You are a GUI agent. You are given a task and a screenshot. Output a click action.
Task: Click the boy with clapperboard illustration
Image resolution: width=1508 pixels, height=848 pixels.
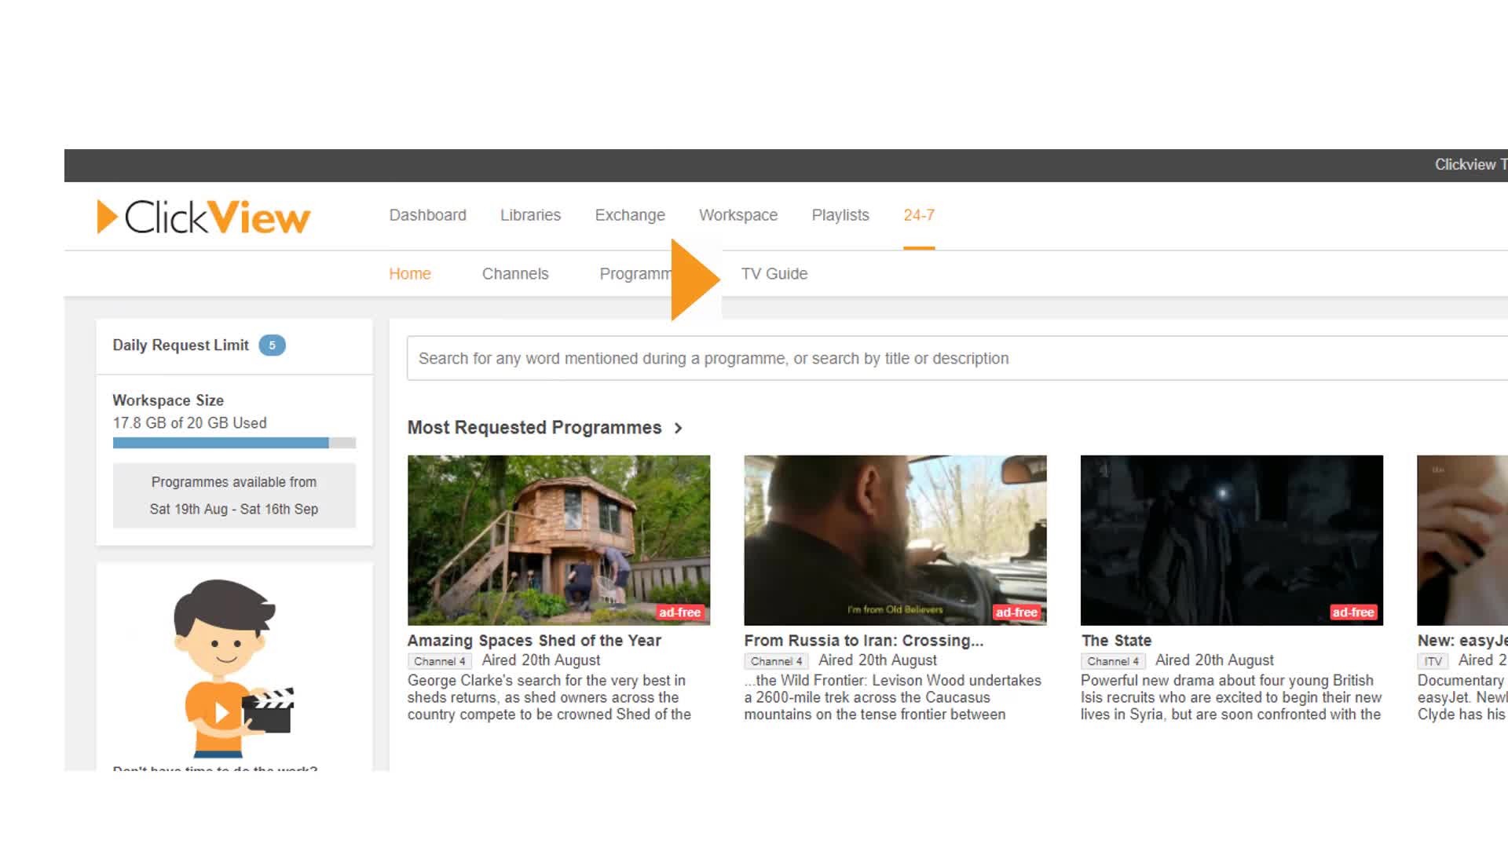(233, 667)
